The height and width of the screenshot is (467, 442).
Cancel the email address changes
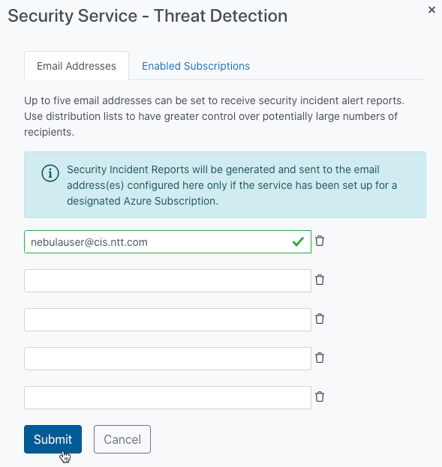pyautogui.click(x=122, y=439)
